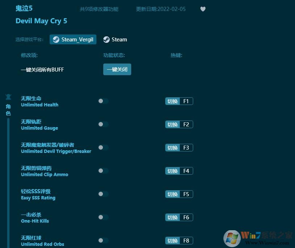This screenshot has height=248, width=295.
Task: Click the F4 hotkey field
Action: pos(186,171)
